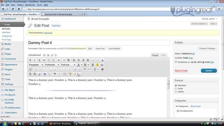The height and width of the screenshot is (126, 224).
Task: Click the anchor icon in toolbar
Action: point(103,60)
